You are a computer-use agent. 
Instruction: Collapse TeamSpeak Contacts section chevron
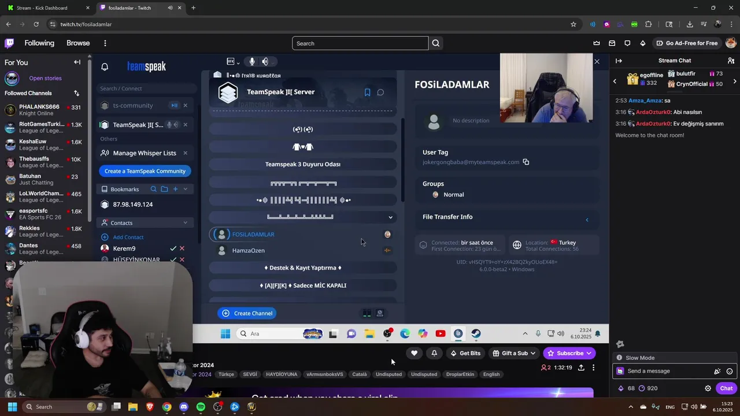185,222
